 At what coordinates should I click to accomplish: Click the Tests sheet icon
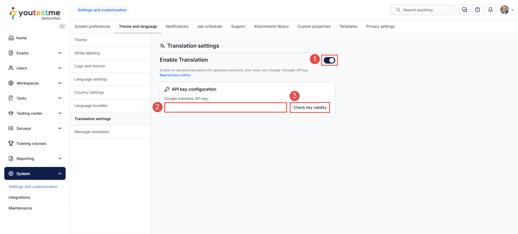point(11,98)
